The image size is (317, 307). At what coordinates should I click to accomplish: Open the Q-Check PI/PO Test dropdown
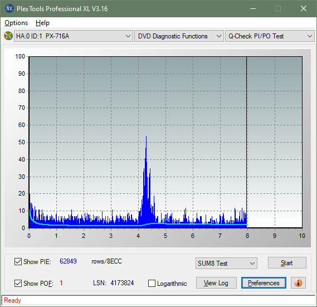click(x=270, y=36)
